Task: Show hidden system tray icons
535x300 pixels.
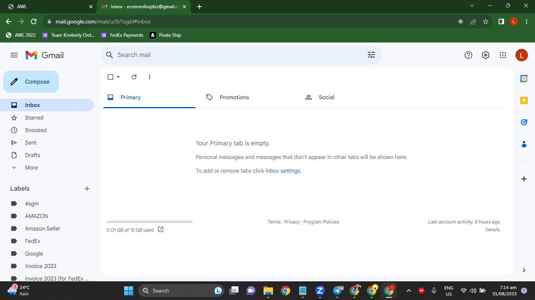Action: click(408, 291)
